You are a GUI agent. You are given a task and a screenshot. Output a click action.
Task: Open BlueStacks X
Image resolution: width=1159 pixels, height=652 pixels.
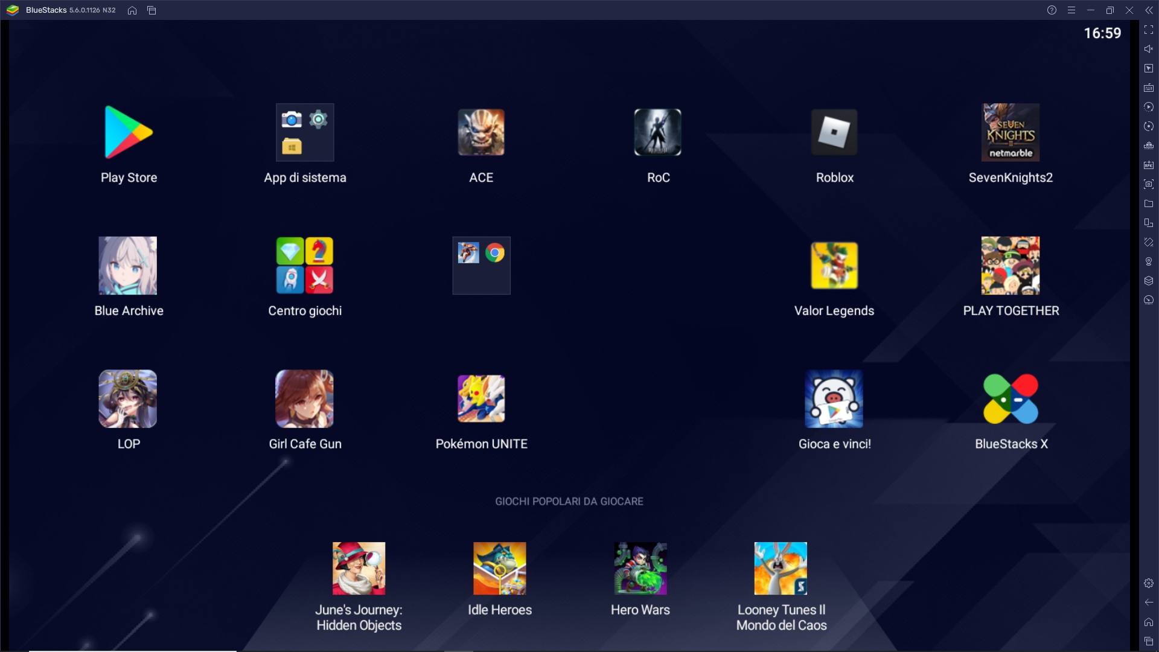(1011, 399)
